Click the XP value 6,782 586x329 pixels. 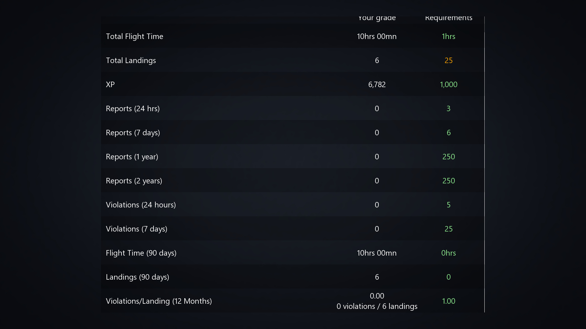(377, 84)
